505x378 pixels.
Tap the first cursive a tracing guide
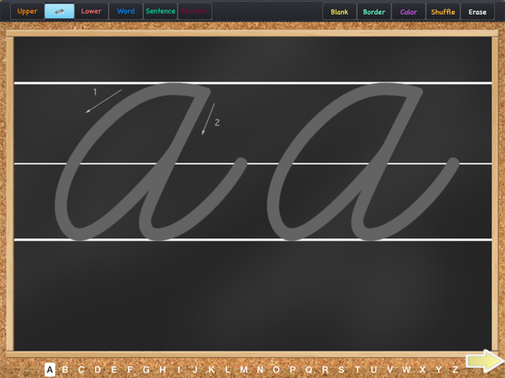point(151,162)
